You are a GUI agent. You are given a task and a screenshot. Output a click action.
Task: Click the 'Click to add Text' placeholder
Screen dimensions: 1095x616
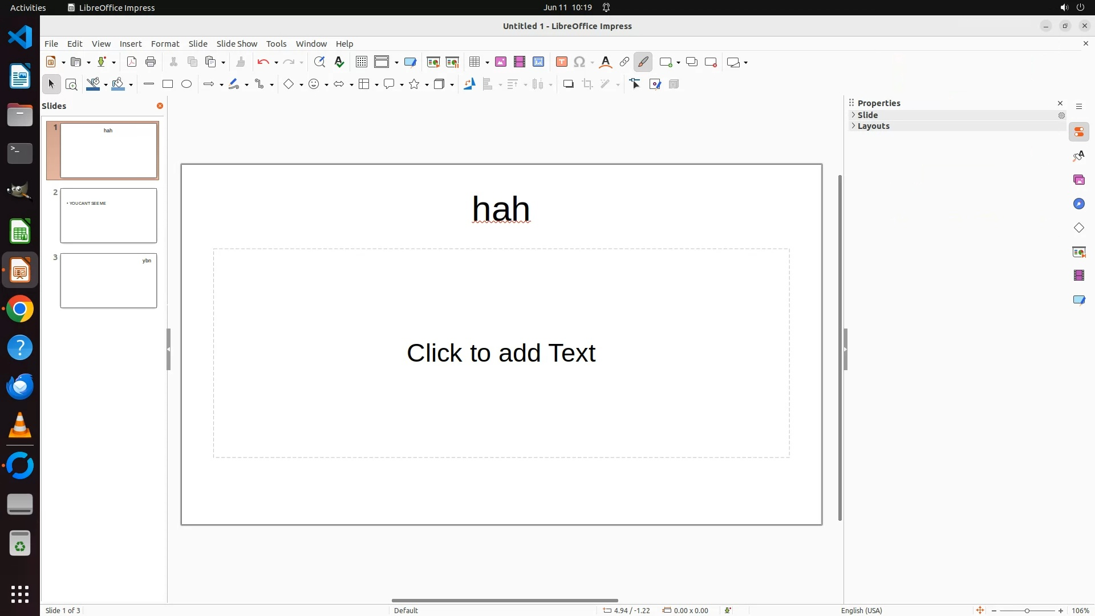coord(501,353)
